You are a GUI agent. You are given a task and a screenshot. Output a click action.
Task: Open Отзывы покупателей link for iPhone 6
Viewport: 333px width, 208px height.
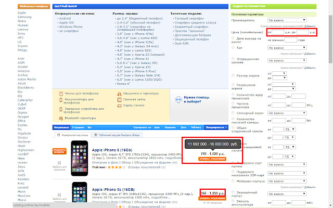(144, 167)
